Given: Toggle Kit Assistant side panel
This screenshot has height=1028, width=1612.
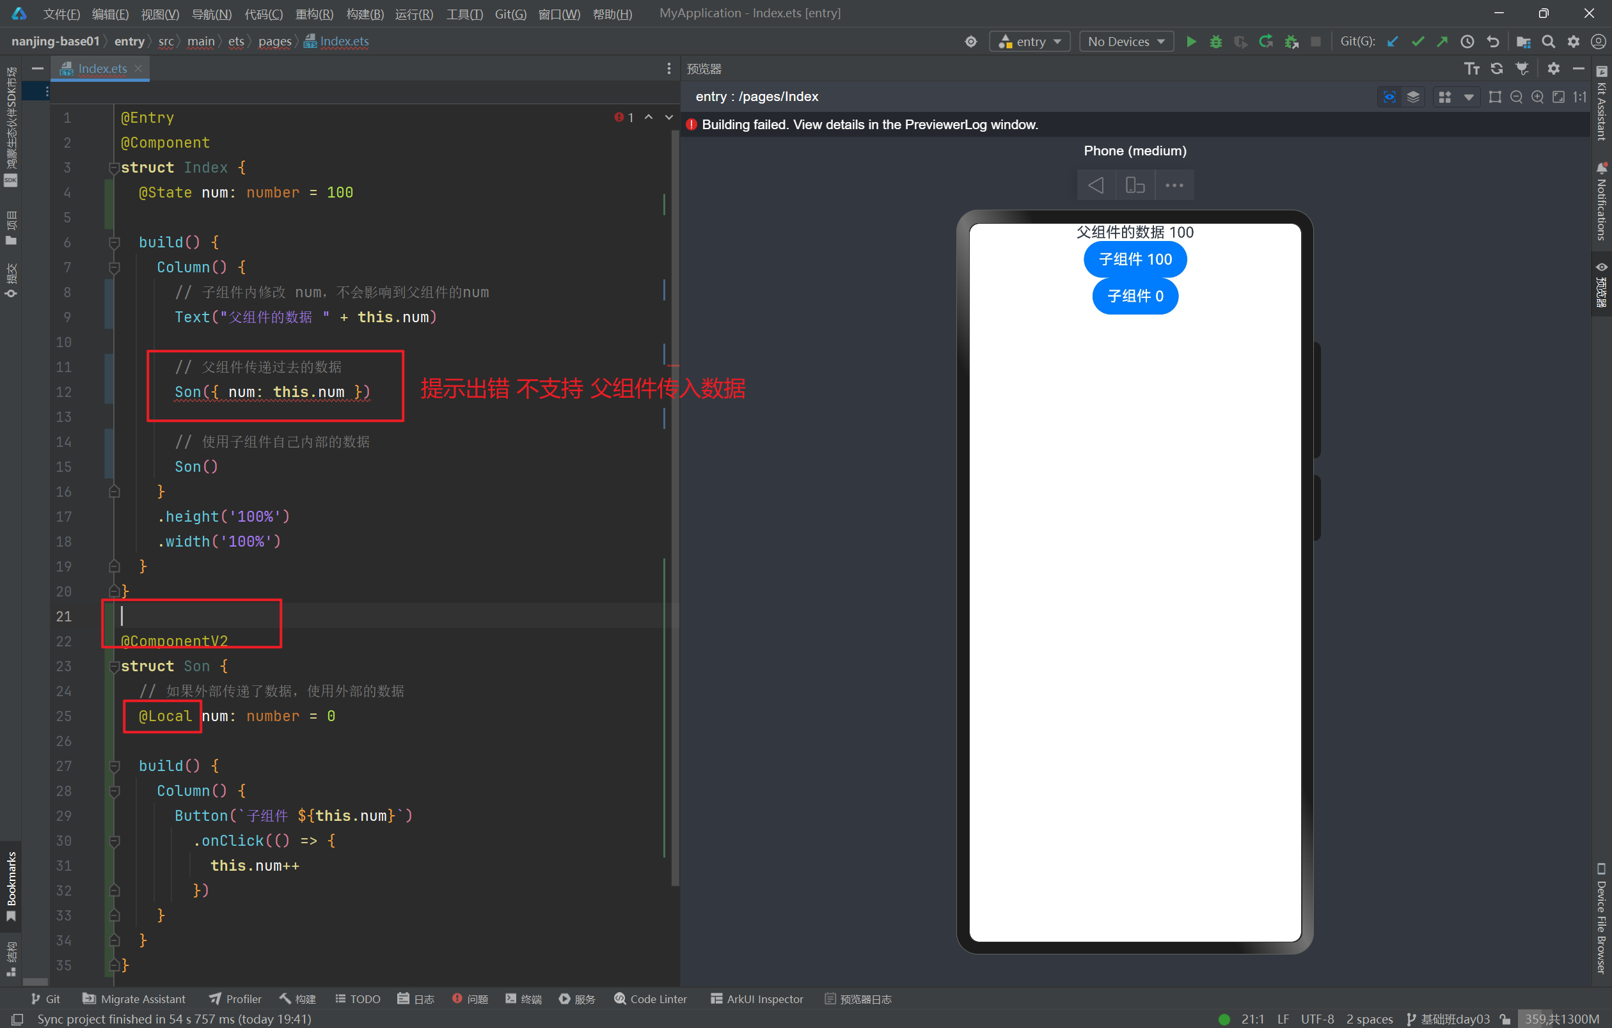Looking at the screenshot, I should tap(1600, 104).
